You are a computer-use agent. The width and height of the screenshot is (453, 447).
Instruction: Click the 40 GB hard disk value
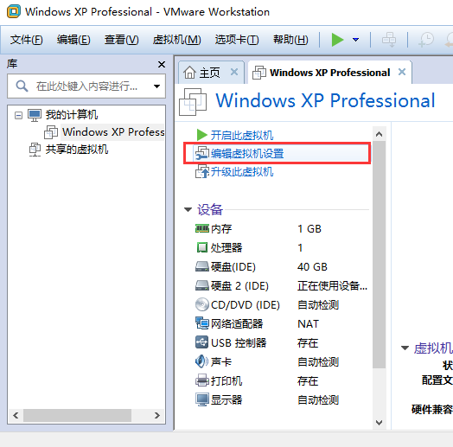point(312,266)
